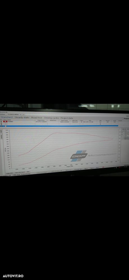129x280 pixels.
Task: Open the Standard tab
Action: pos(6,117)
